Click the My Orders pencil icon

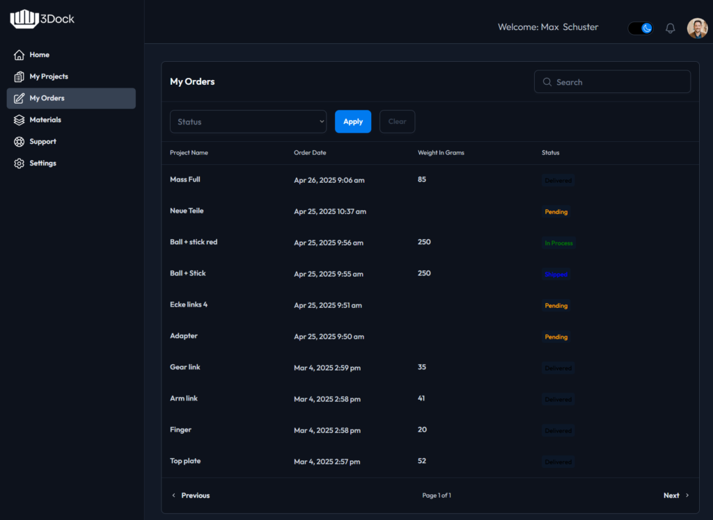point(19,98)
